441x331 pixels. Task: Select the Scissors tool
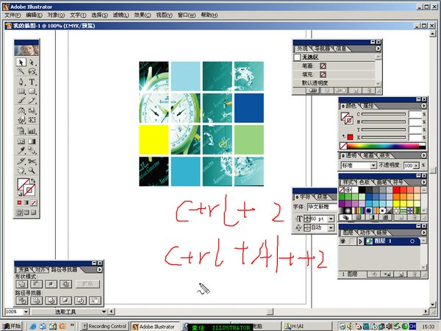pos(32,161)
